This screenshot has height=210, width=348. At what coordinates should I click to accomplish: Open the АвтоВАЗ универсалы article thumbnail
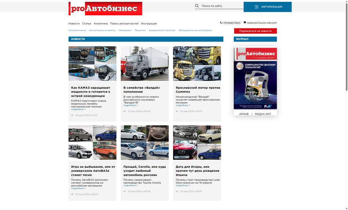(x=92, y=143)
